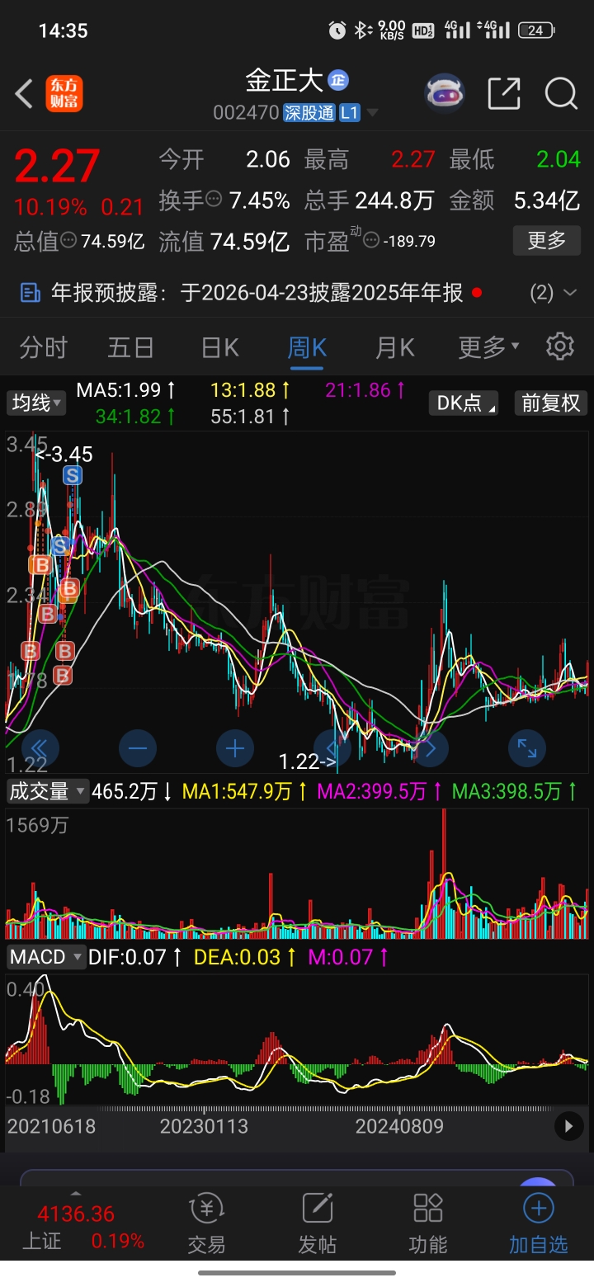Expand the 更多 chart period dropdown
The height and width of the screenshot is (1287, 594).
[x=489, y=347]
